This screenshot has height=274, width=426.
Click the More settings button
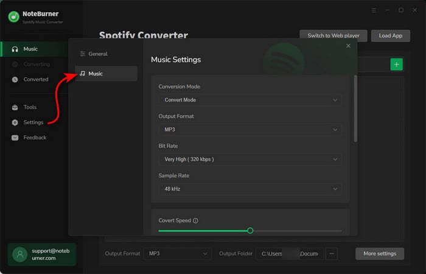coord(380,254)
